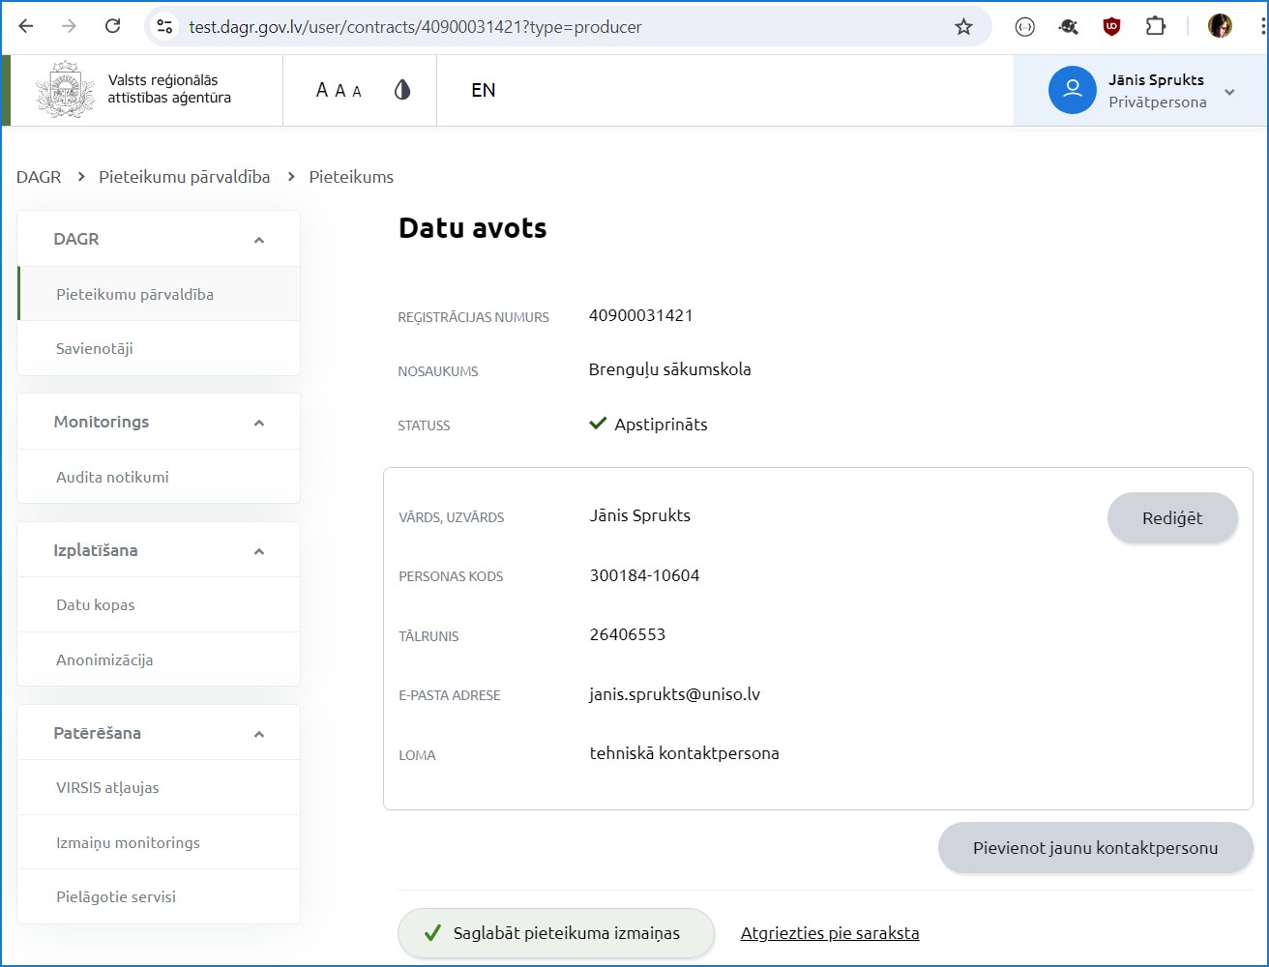
Task: Select the phone number 26406553
Action: [628, 634]
